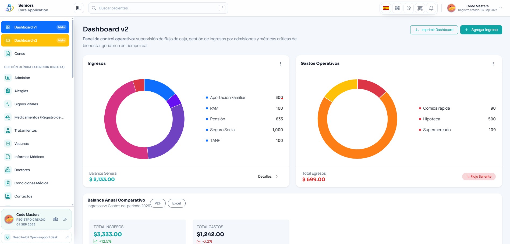The image size is (510, 244).
Task: Open Dashboard v1 in sidebar
Action: (35, 27)
